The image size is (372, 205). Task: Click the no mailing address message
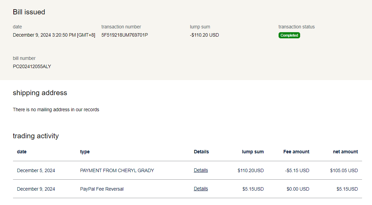pyautogui.click(x=56, y=110)
